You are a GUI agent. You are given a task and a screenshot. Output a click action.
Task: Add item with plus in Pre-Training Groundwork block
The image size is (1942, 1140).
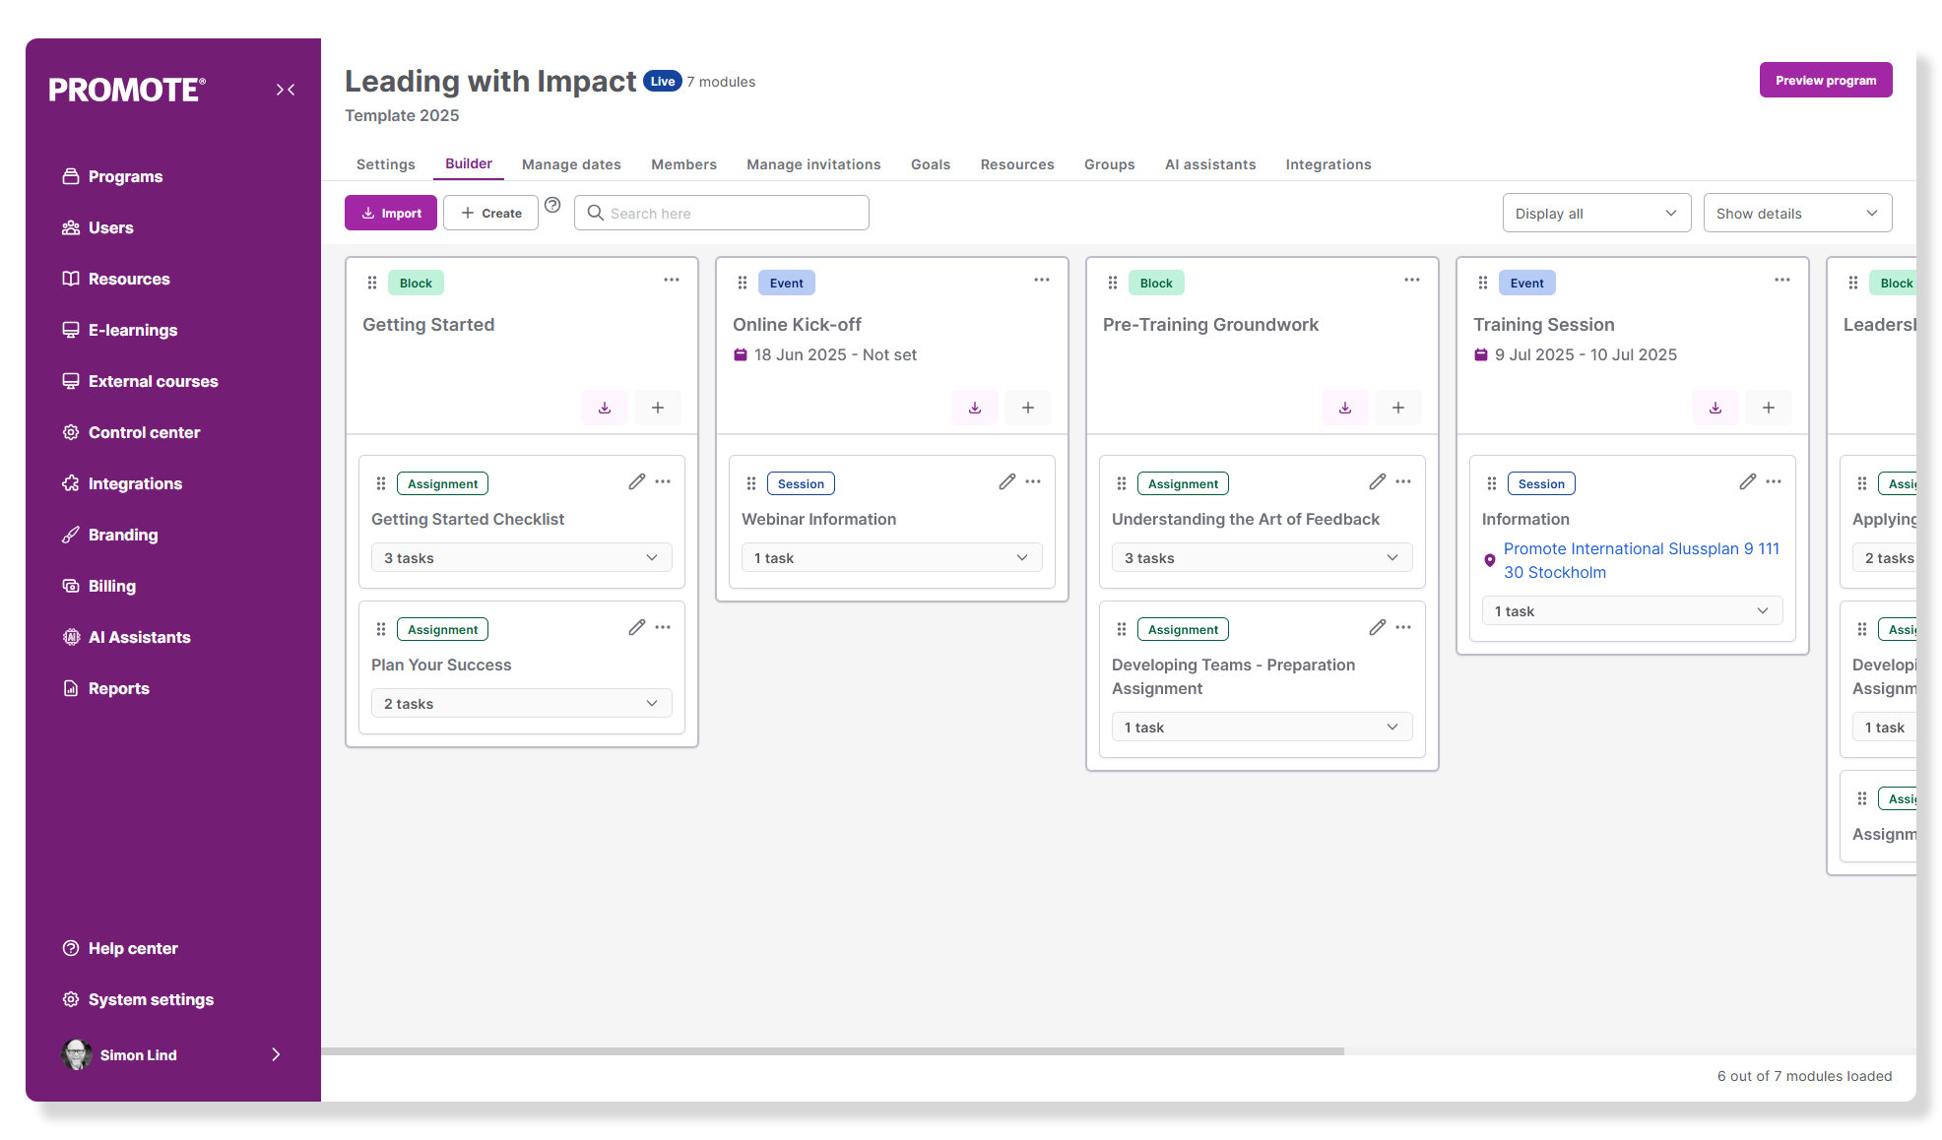point(1398,408)
